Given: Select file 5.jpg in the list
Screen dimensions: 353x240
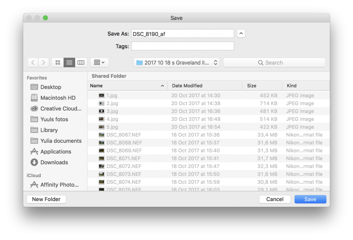Looking at the screenshot, I should 209,127.
